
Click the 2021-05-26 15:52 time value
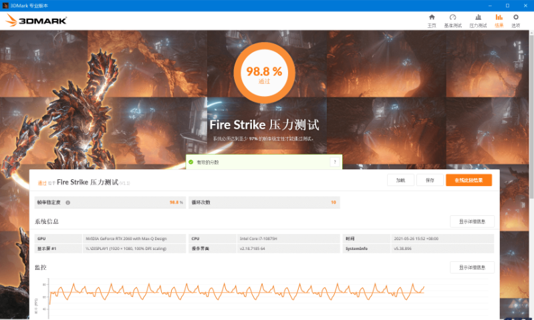pyautogui.click(x=442, y=239)
